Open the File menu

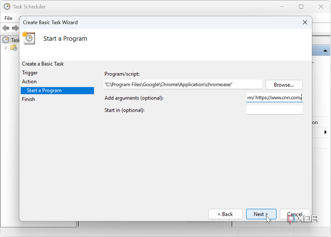click(x=8, y=18)
